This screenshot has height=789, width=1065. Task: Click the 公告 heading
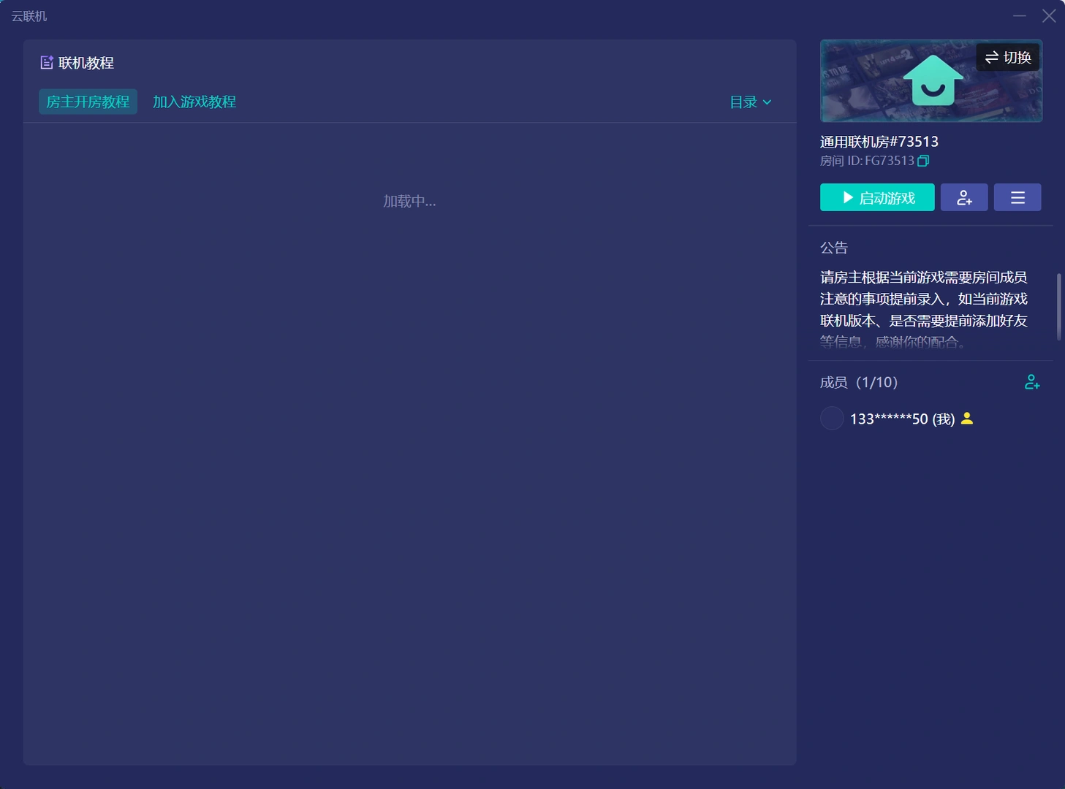coord(834,248)
